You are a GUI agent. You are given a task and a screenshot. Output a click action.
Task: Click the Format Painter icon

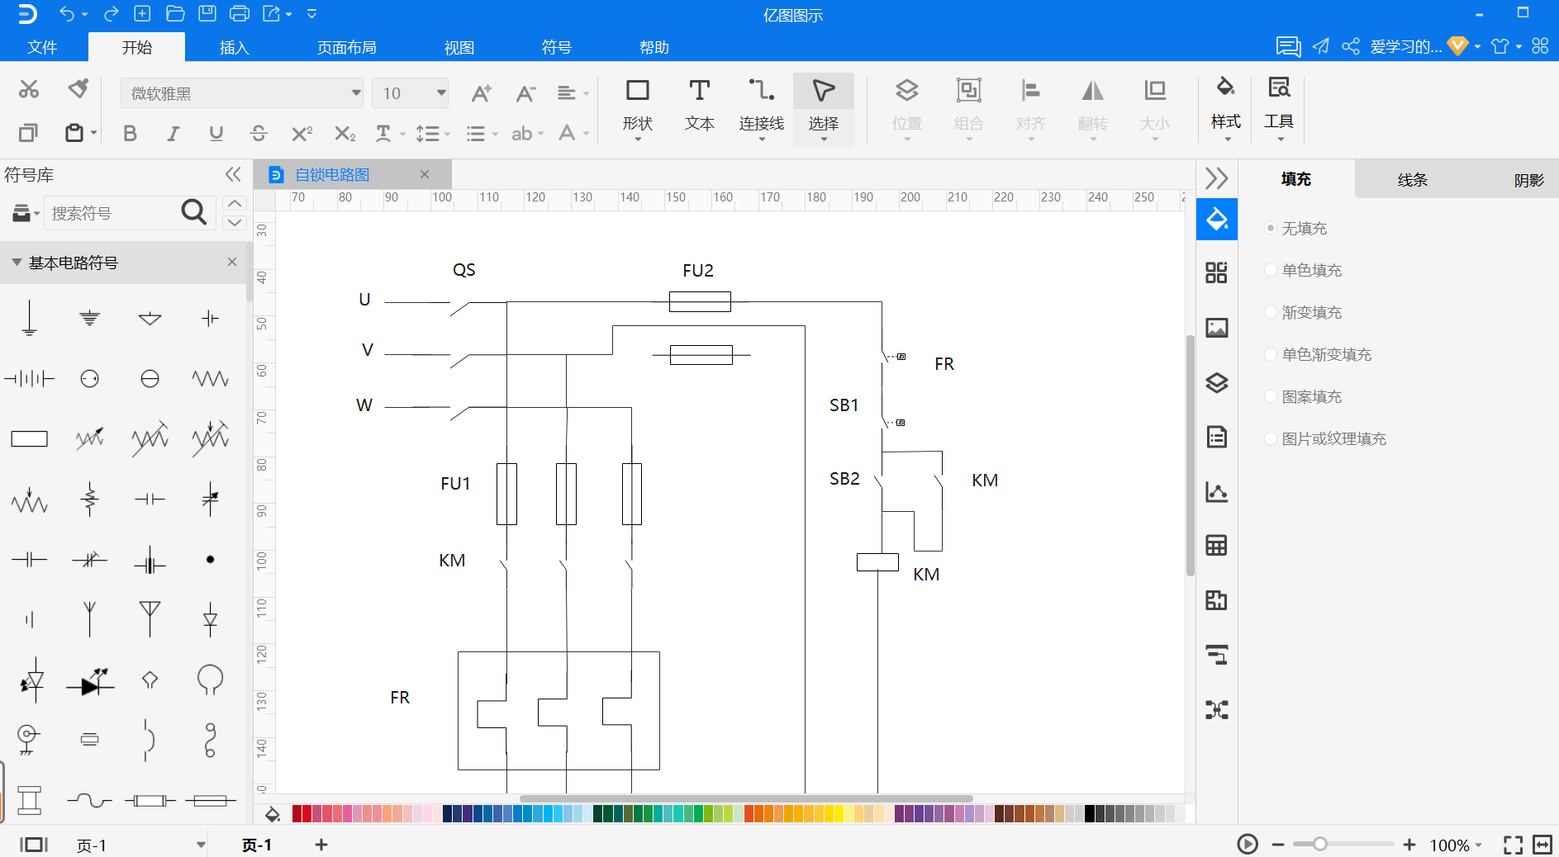(x=78, y=88)
